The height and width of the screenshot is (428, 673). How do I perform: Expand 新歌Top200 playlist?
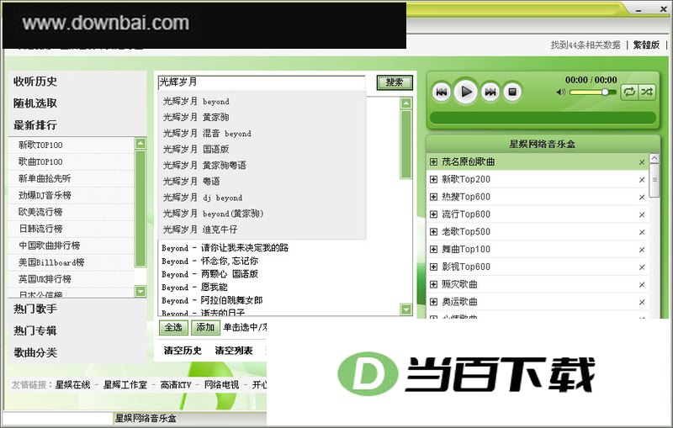click(433, 180)
